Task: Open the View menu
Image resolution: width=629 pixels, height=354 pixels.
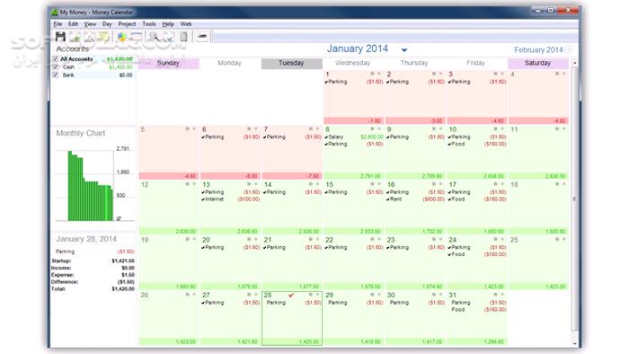Action: pyautogui.click(x=90, y=24)
